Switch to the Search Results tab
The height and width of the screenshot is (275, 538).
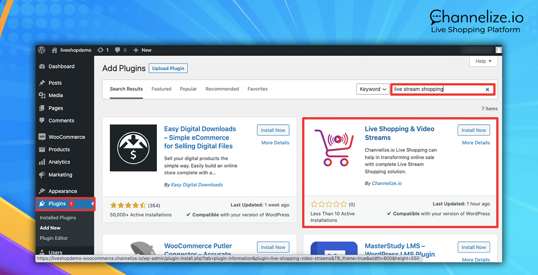pos(126,89)
